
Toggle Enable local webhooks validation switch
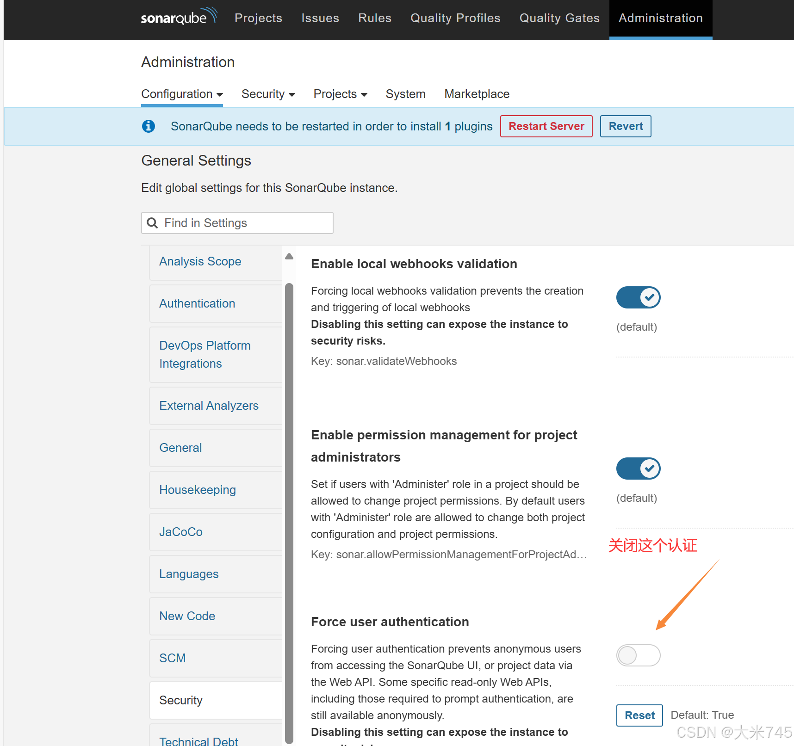638,297
